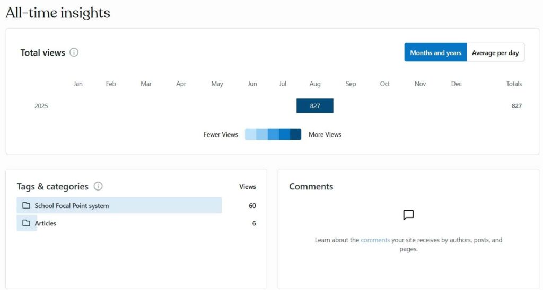Click the info icon beside Tags & categories
The width and height of the screenshot is (543, 290).
98,186
